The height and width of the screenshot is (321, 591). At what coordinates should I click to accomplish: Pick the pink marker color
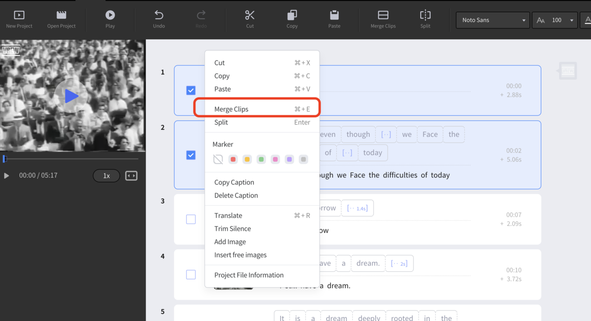click(x=275, y=159)
